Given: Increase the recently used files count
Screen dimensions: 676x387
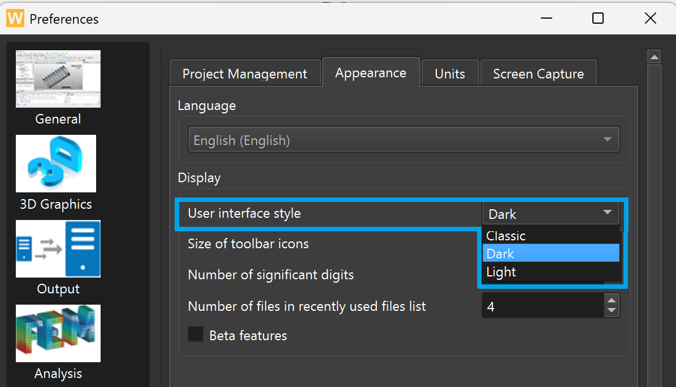Looking at the screenshot, I should [x=611, y=301].
